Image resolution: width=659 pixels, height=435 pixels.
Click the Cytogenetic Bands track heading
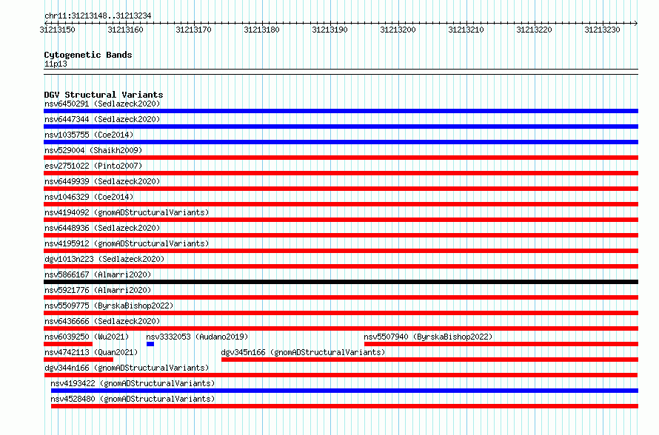tap(88, 55)
